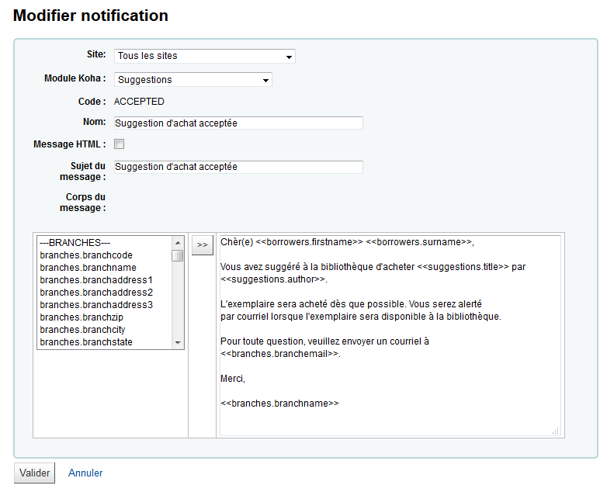Viewport: 607px width, 492px height.
Task: Click the >> insert field button
Action: 203,245
